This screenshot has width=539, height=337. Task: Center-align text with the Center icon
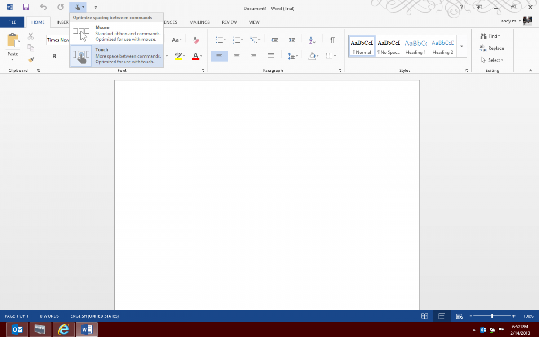pos(236,56)
